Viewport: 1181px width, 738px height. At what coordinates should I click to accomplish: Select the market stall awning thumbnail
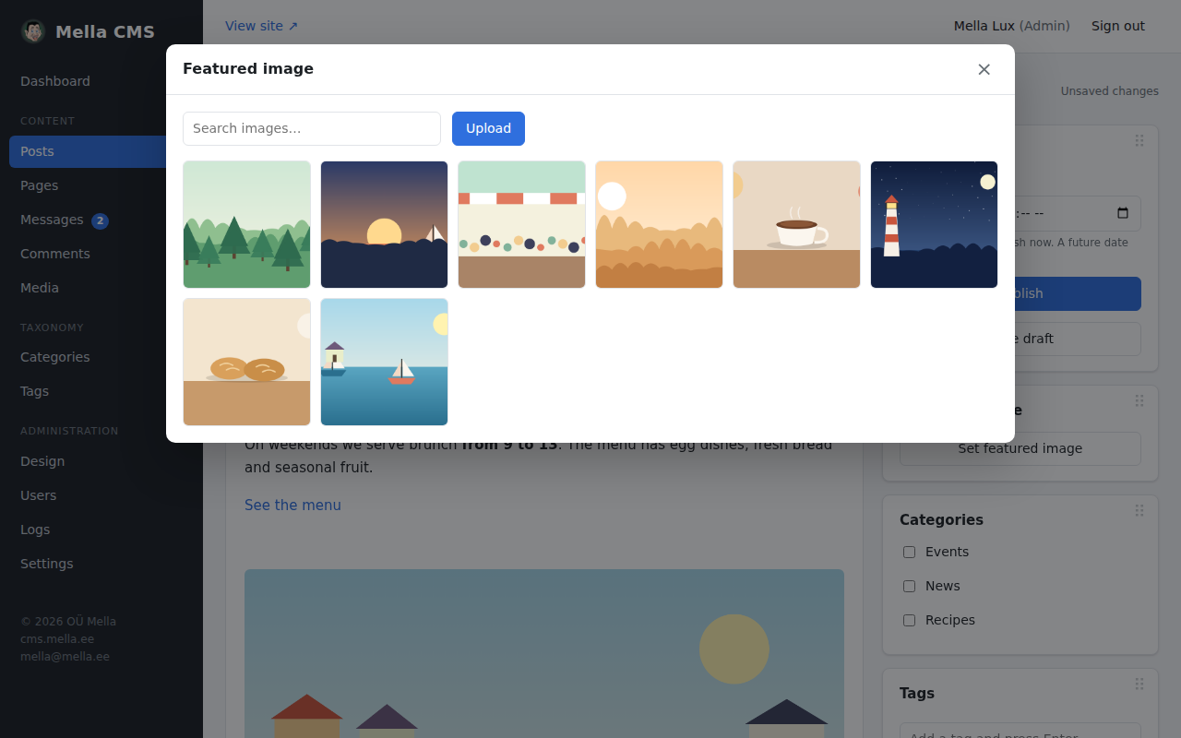521,224
